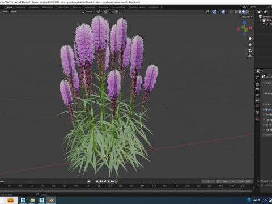The height and width of the screenshot is (204, 272).
Task: Open the Add menu in viewport header
Action: pyautogui.click(x=5, y=12)
